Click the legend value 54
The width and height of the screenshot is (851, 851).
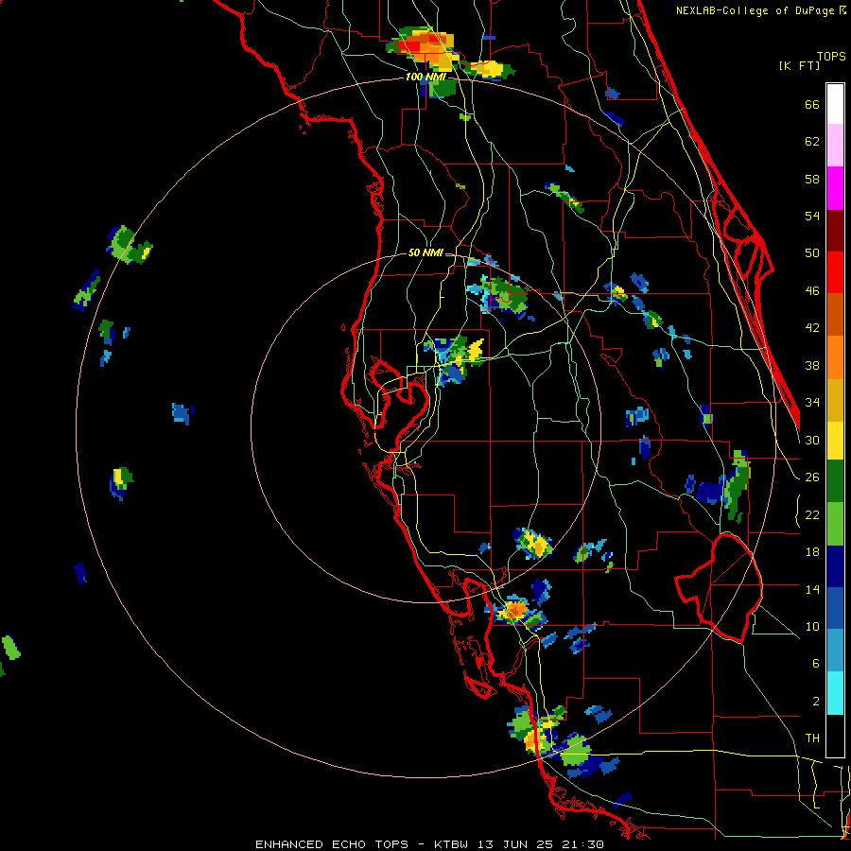coord(812,216)
